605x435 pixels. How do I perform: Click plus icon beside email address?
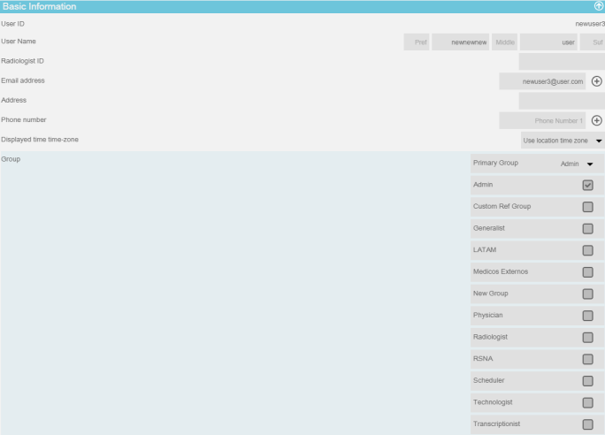coord(597,81)
